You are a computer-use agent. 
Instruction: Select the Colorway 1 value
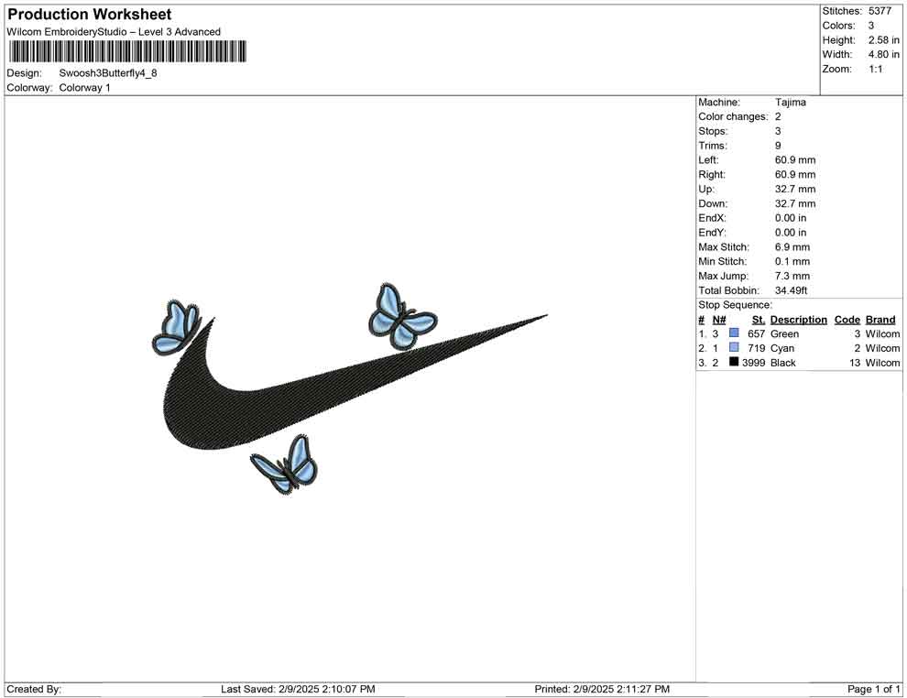84,88
